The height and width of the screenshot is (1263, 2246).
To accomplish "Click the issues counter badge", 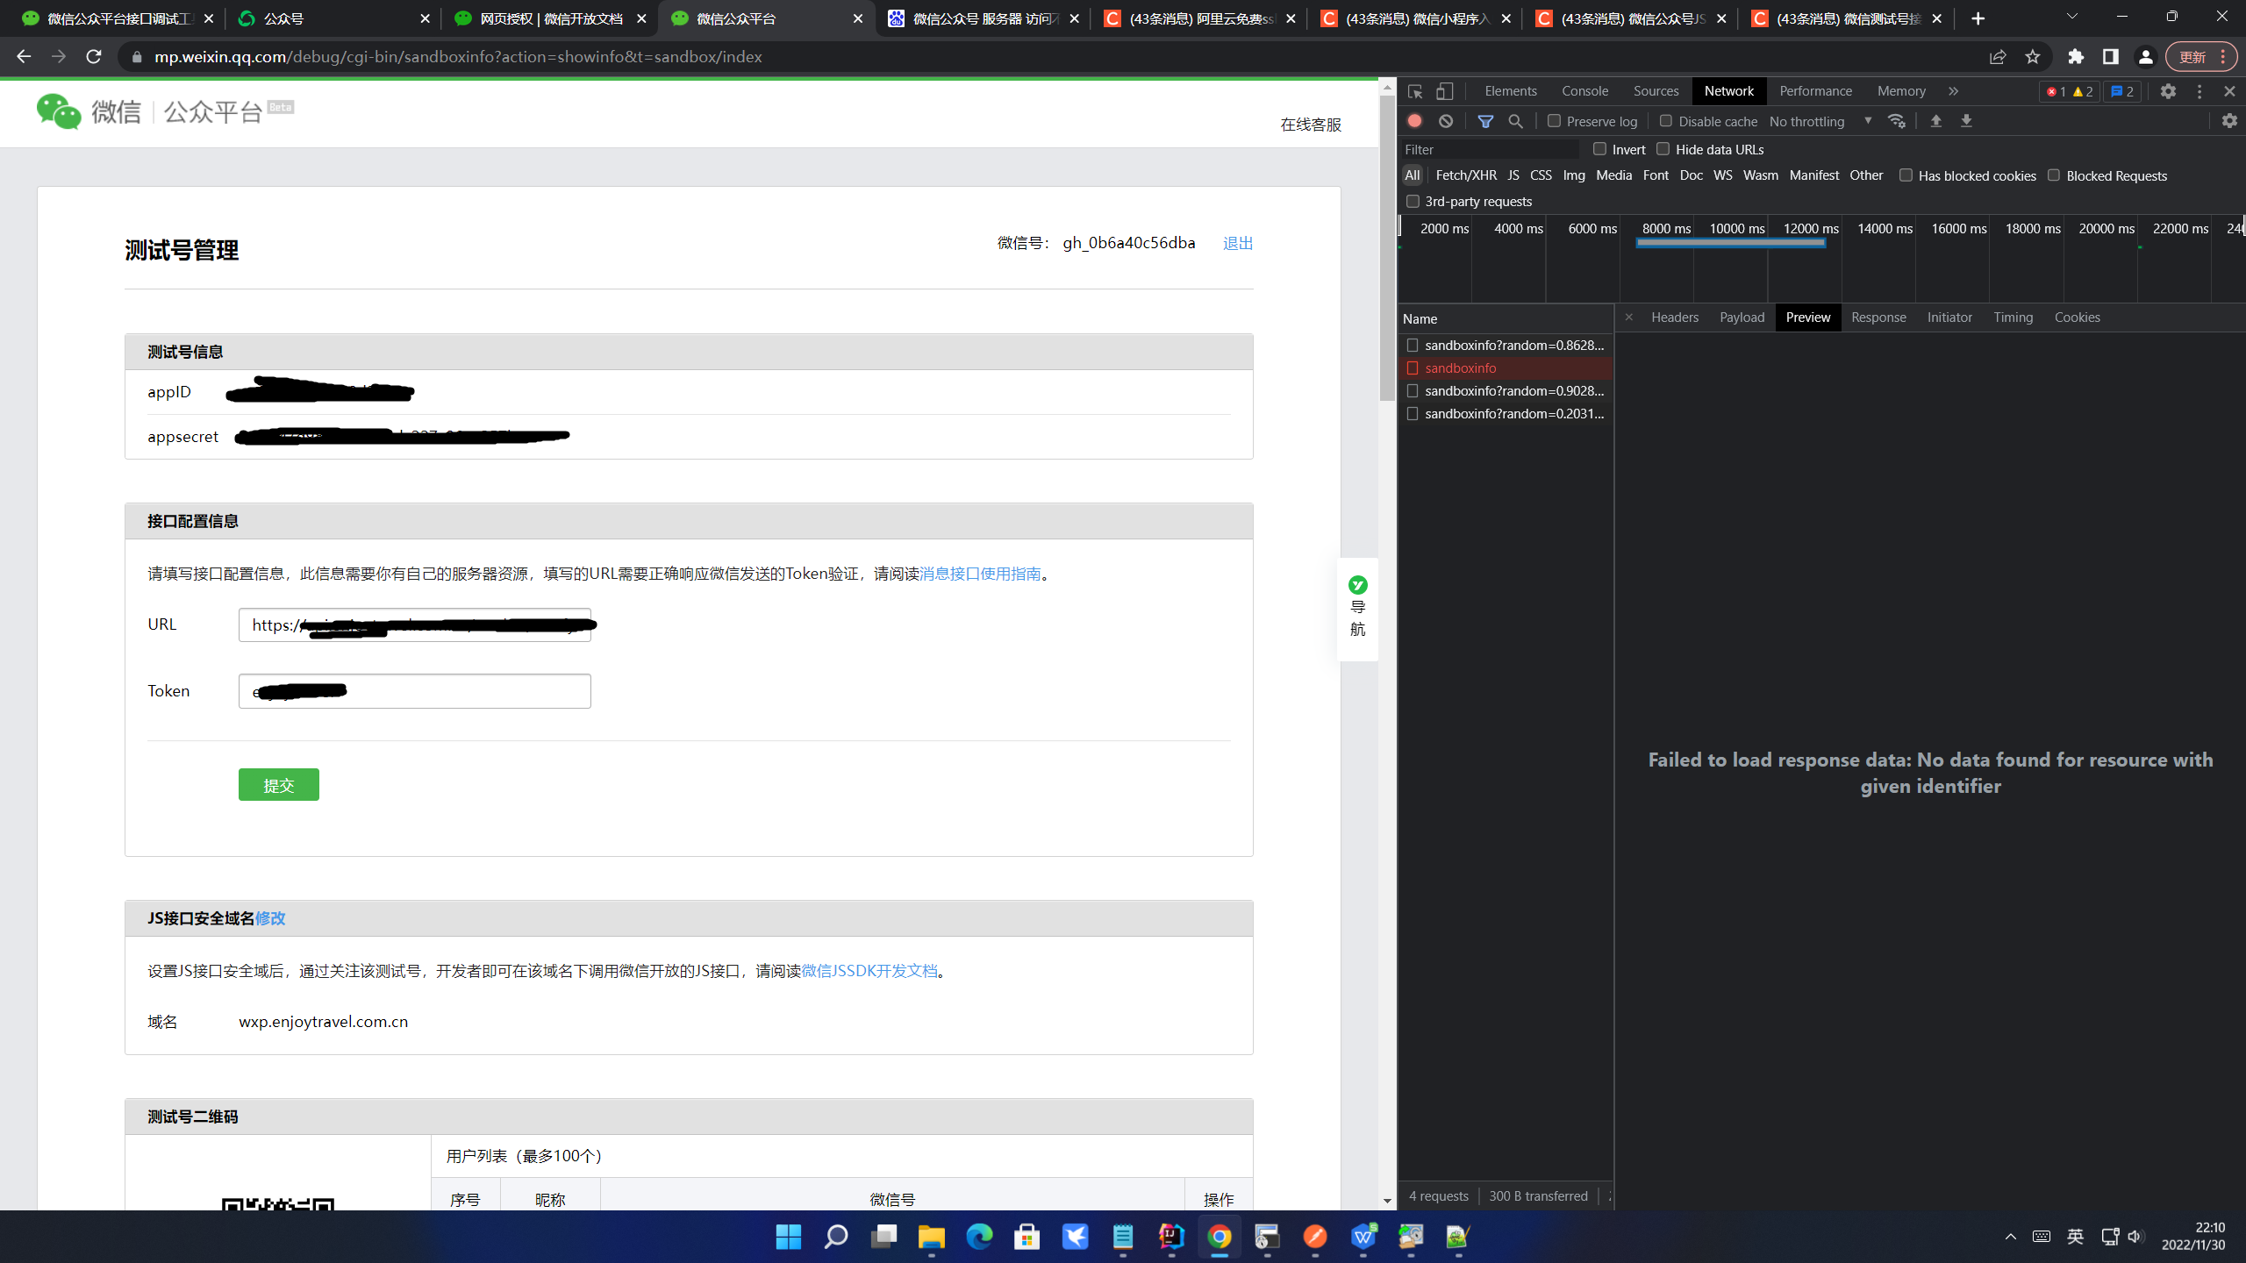I will [2122, 91].
